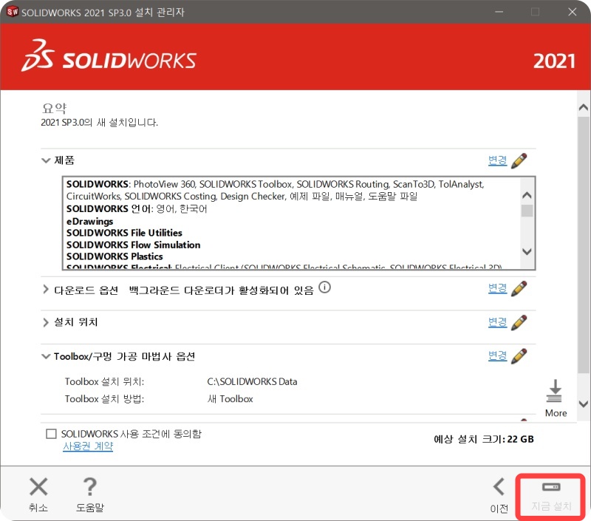Go back with the 이전 chevron icon
Screen dimensions: 591x521
(498, 488)
